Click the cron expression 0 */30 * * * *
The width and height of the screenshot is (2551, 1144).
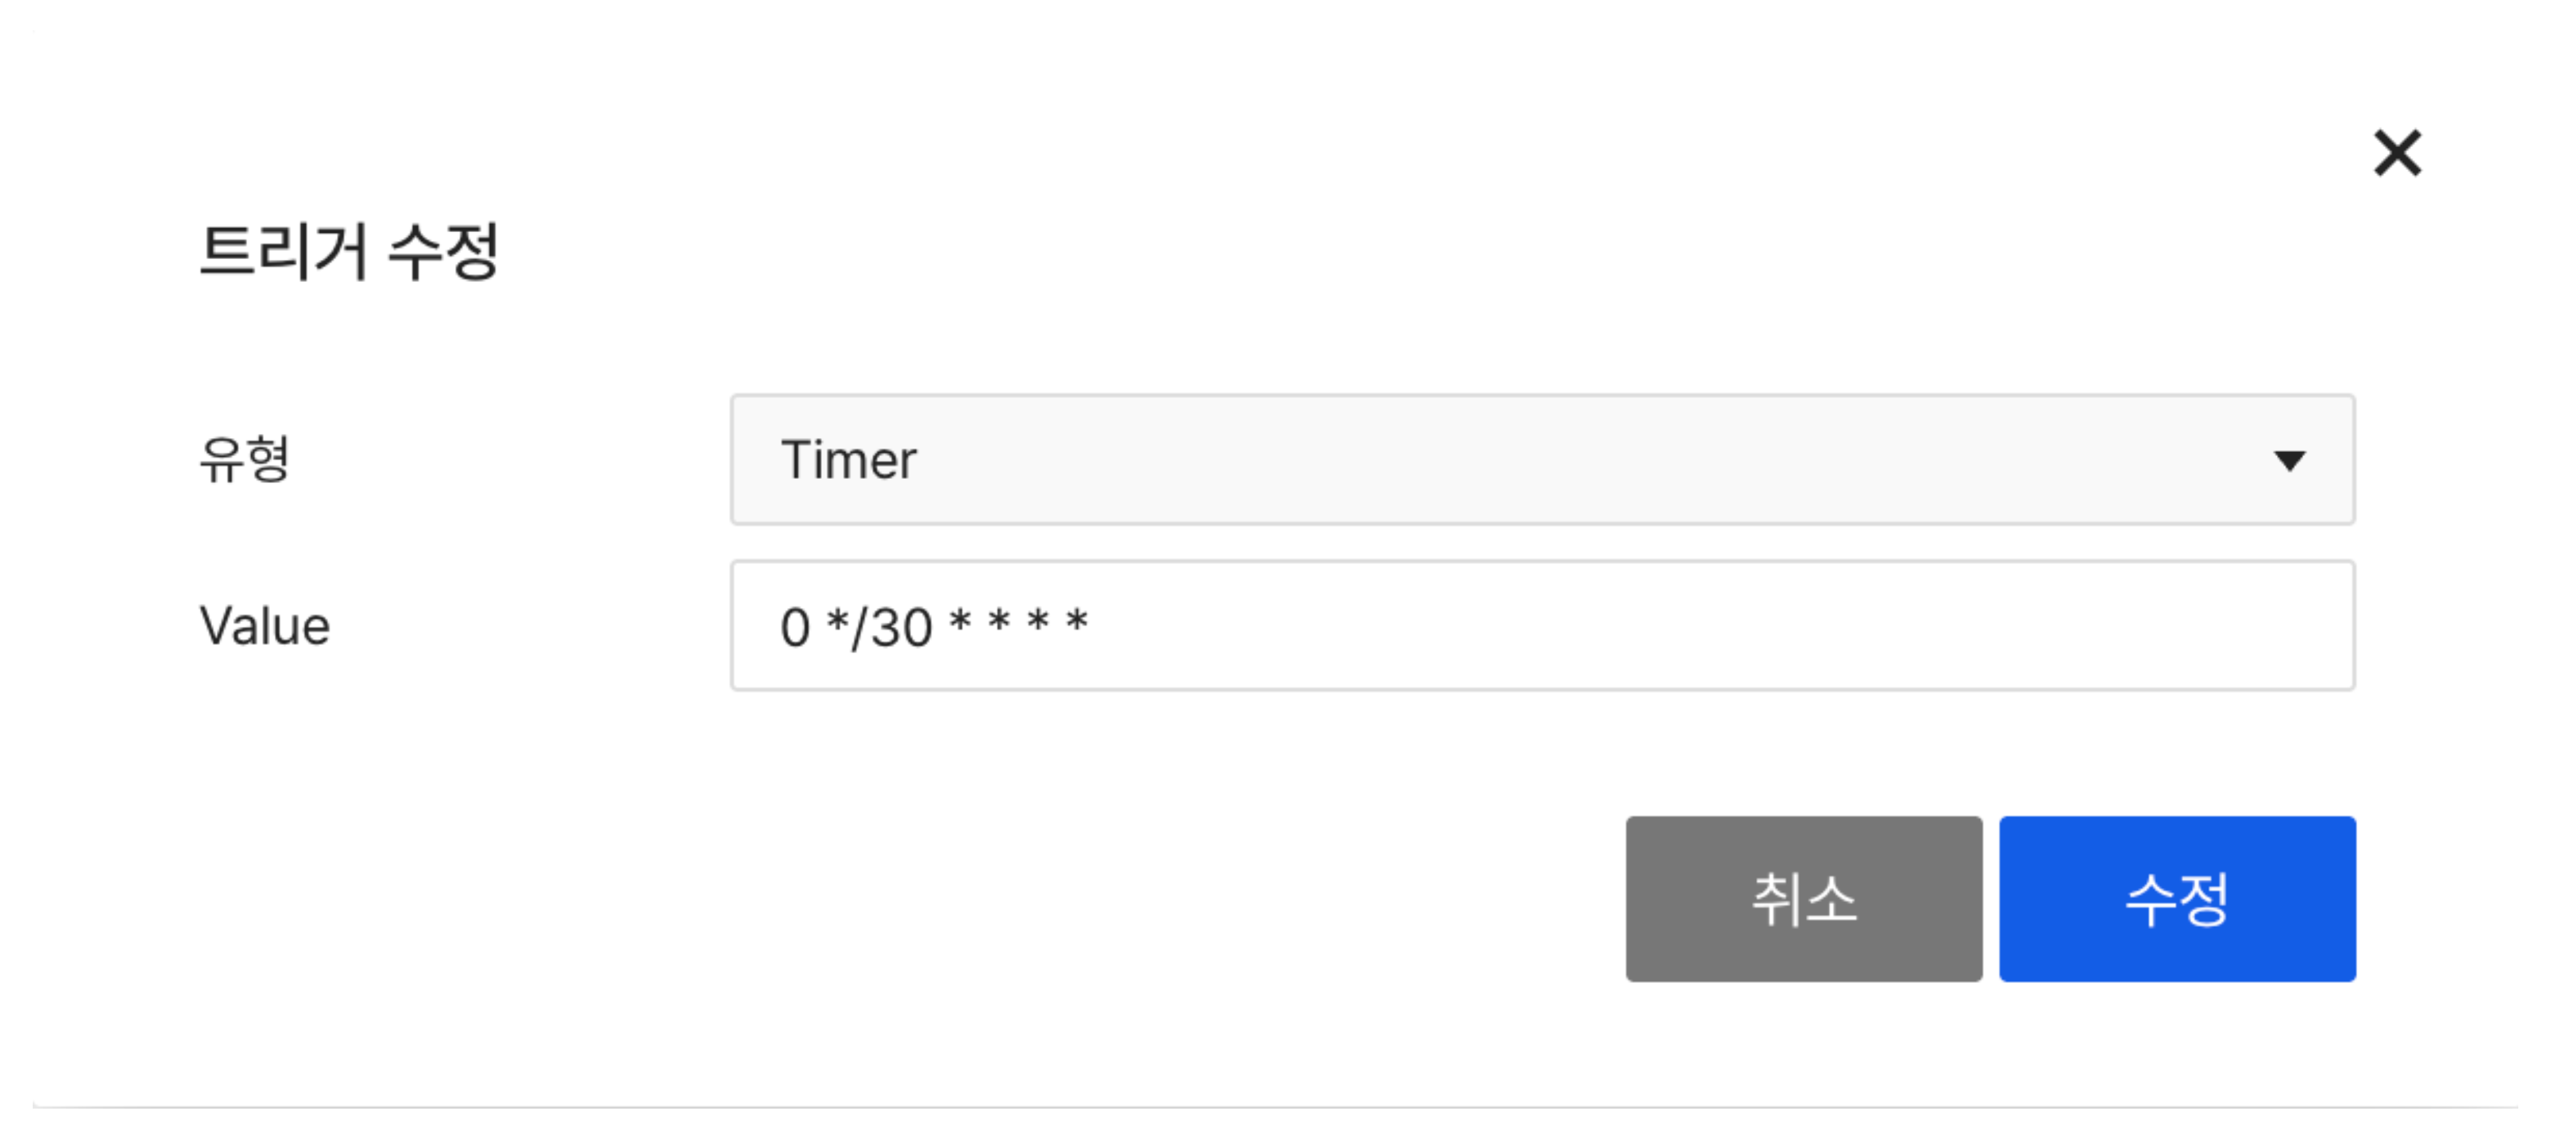click(933, 627)
